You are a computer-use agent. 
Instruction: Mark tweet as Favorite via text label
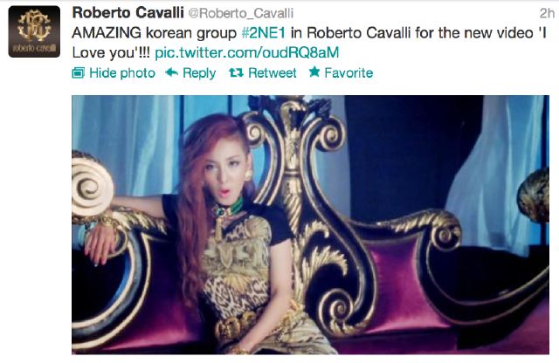(349, 72)
